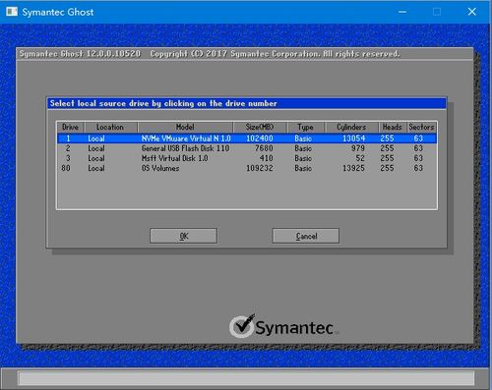Click the Sectors column header
Viewport: 492px width, 390px height.
(422, 127)
